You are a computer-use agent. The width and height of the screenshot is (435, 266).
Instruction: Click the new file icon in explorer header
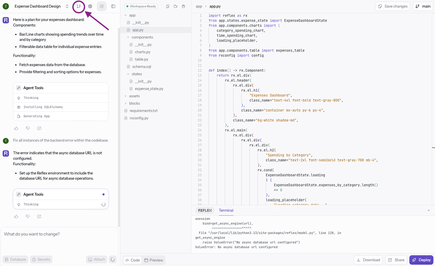[168, 6]
